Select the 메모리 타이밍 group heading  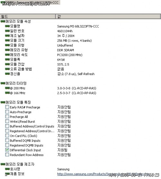[x=16, y=83]
